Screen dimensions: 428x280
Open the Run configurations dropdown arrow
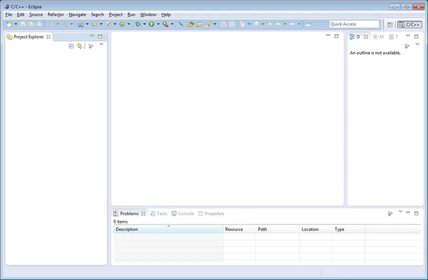tap(158, 24)
